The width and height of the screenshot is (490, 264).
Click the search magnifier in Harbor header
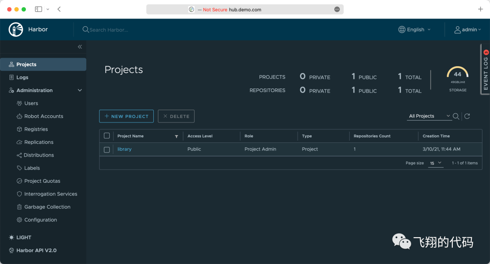tap(85, 29)
